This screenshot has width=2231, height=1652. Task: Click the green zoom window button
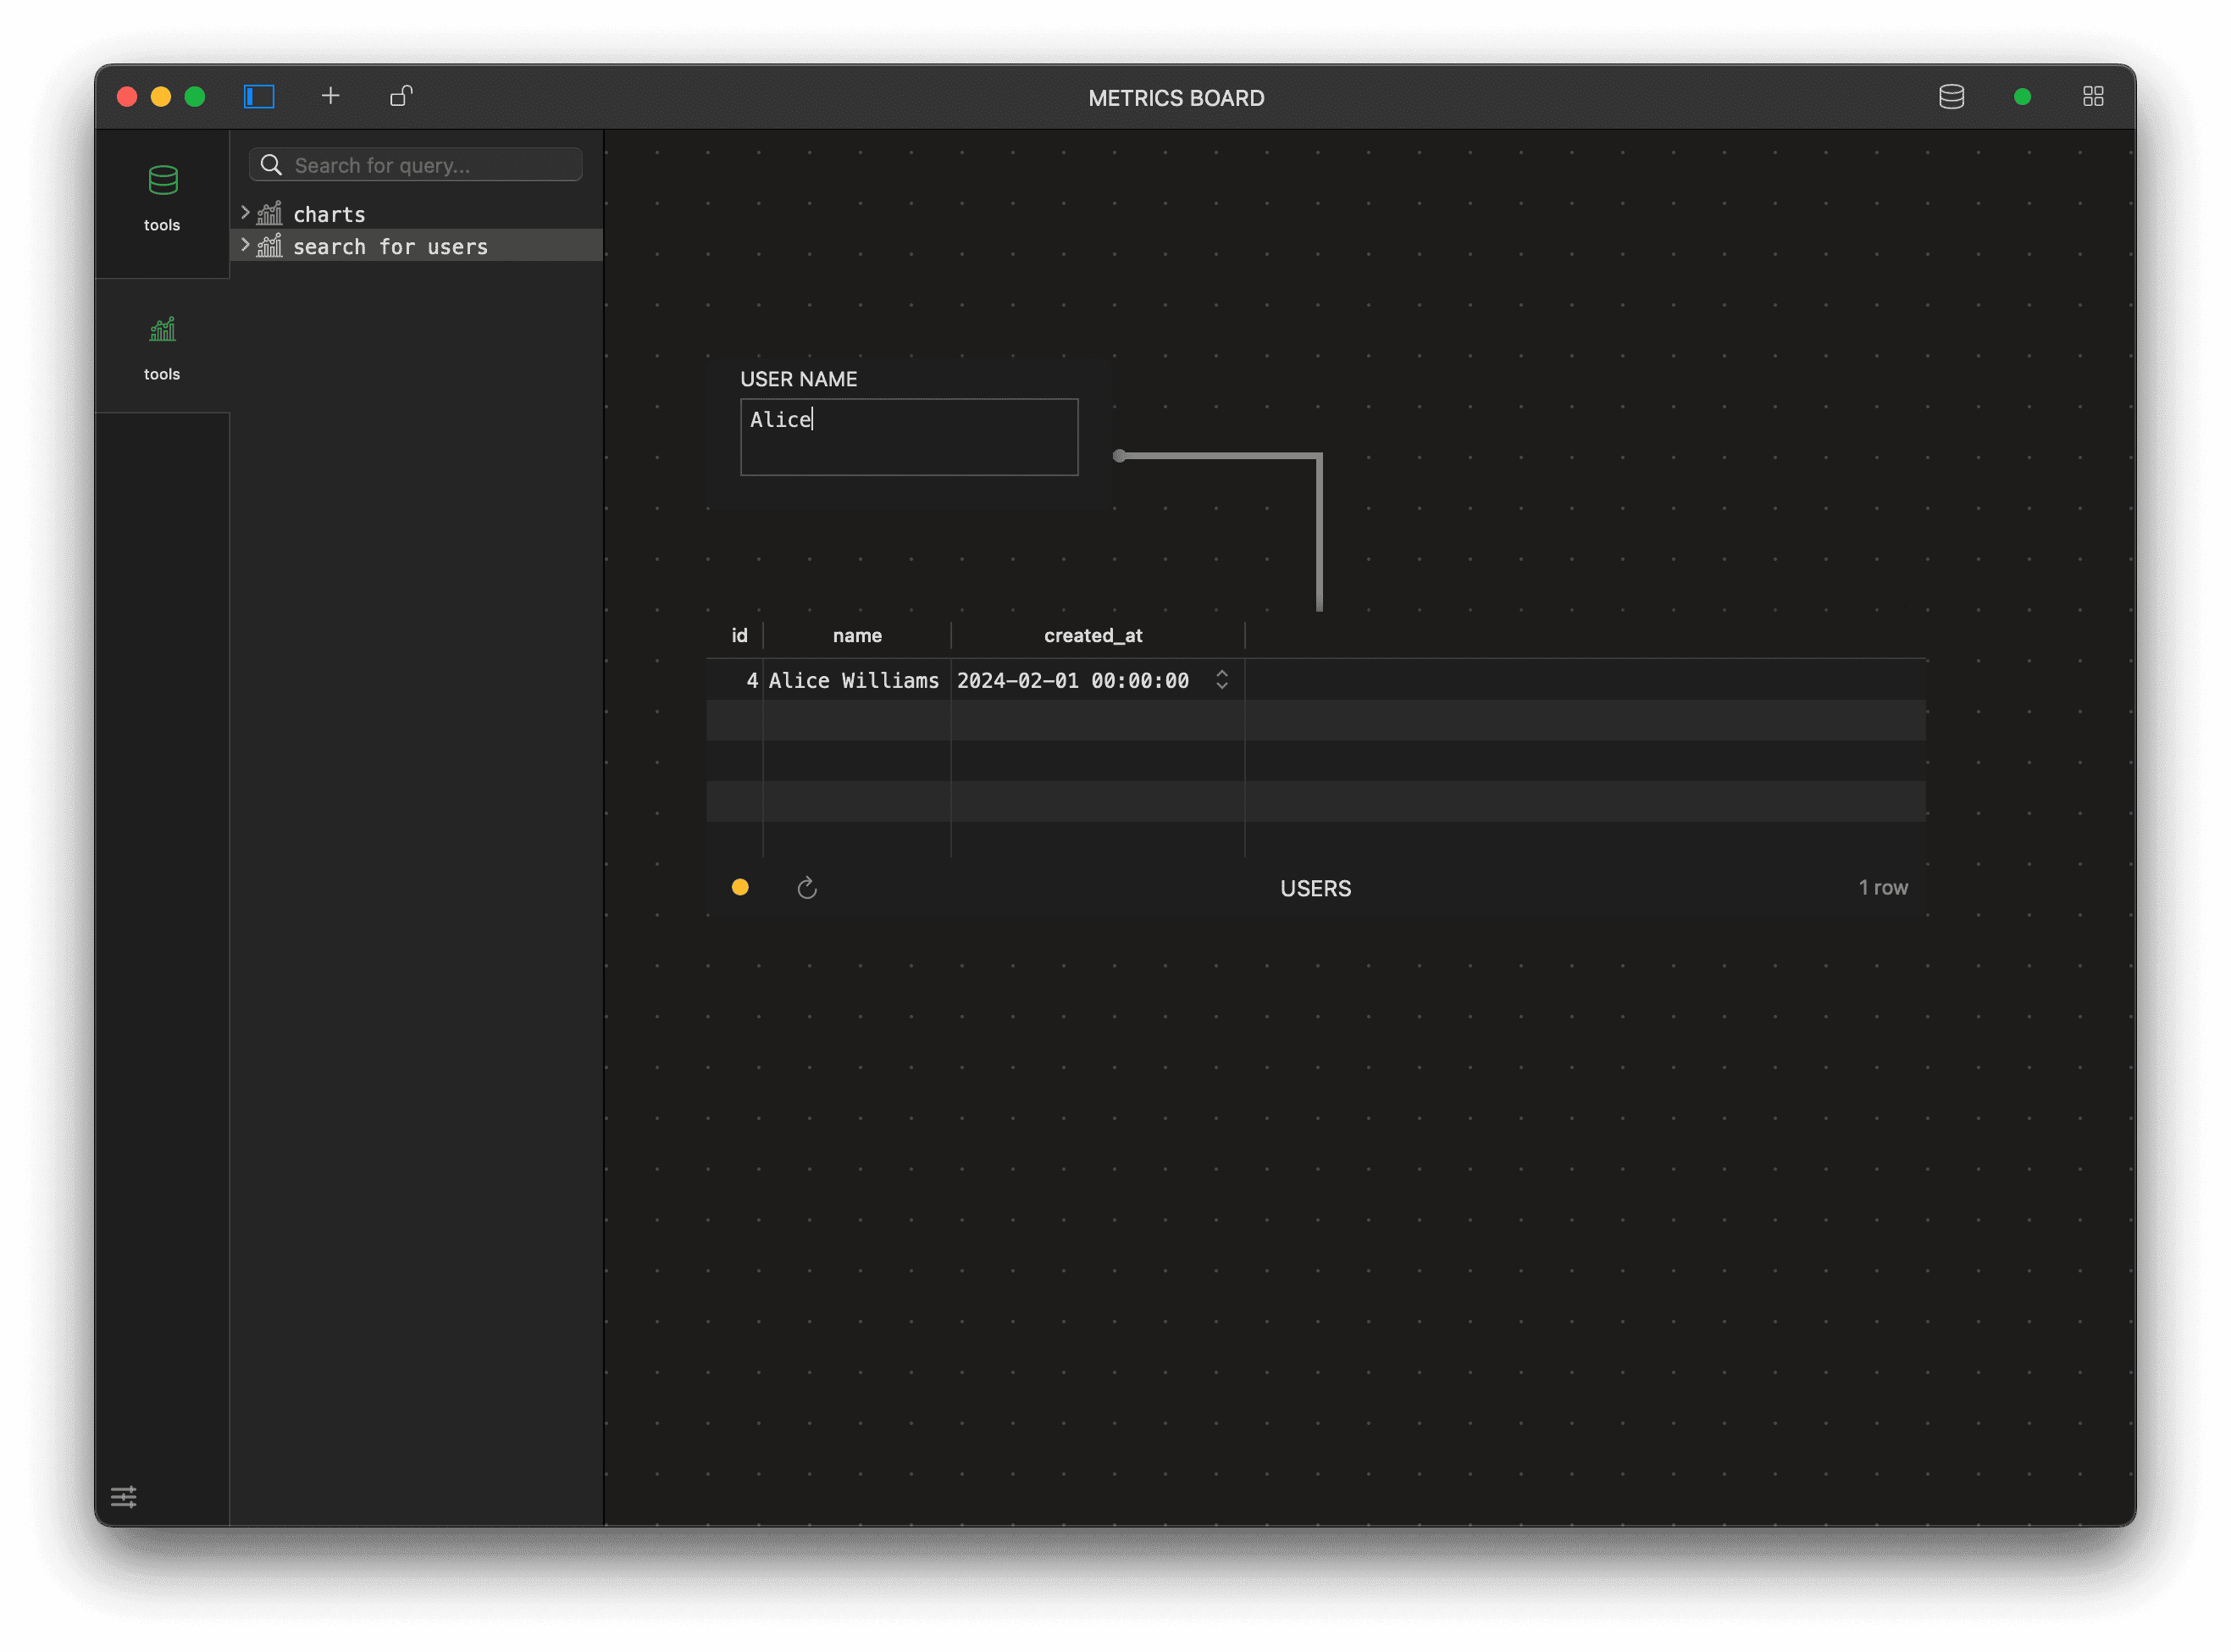(195, 96)
